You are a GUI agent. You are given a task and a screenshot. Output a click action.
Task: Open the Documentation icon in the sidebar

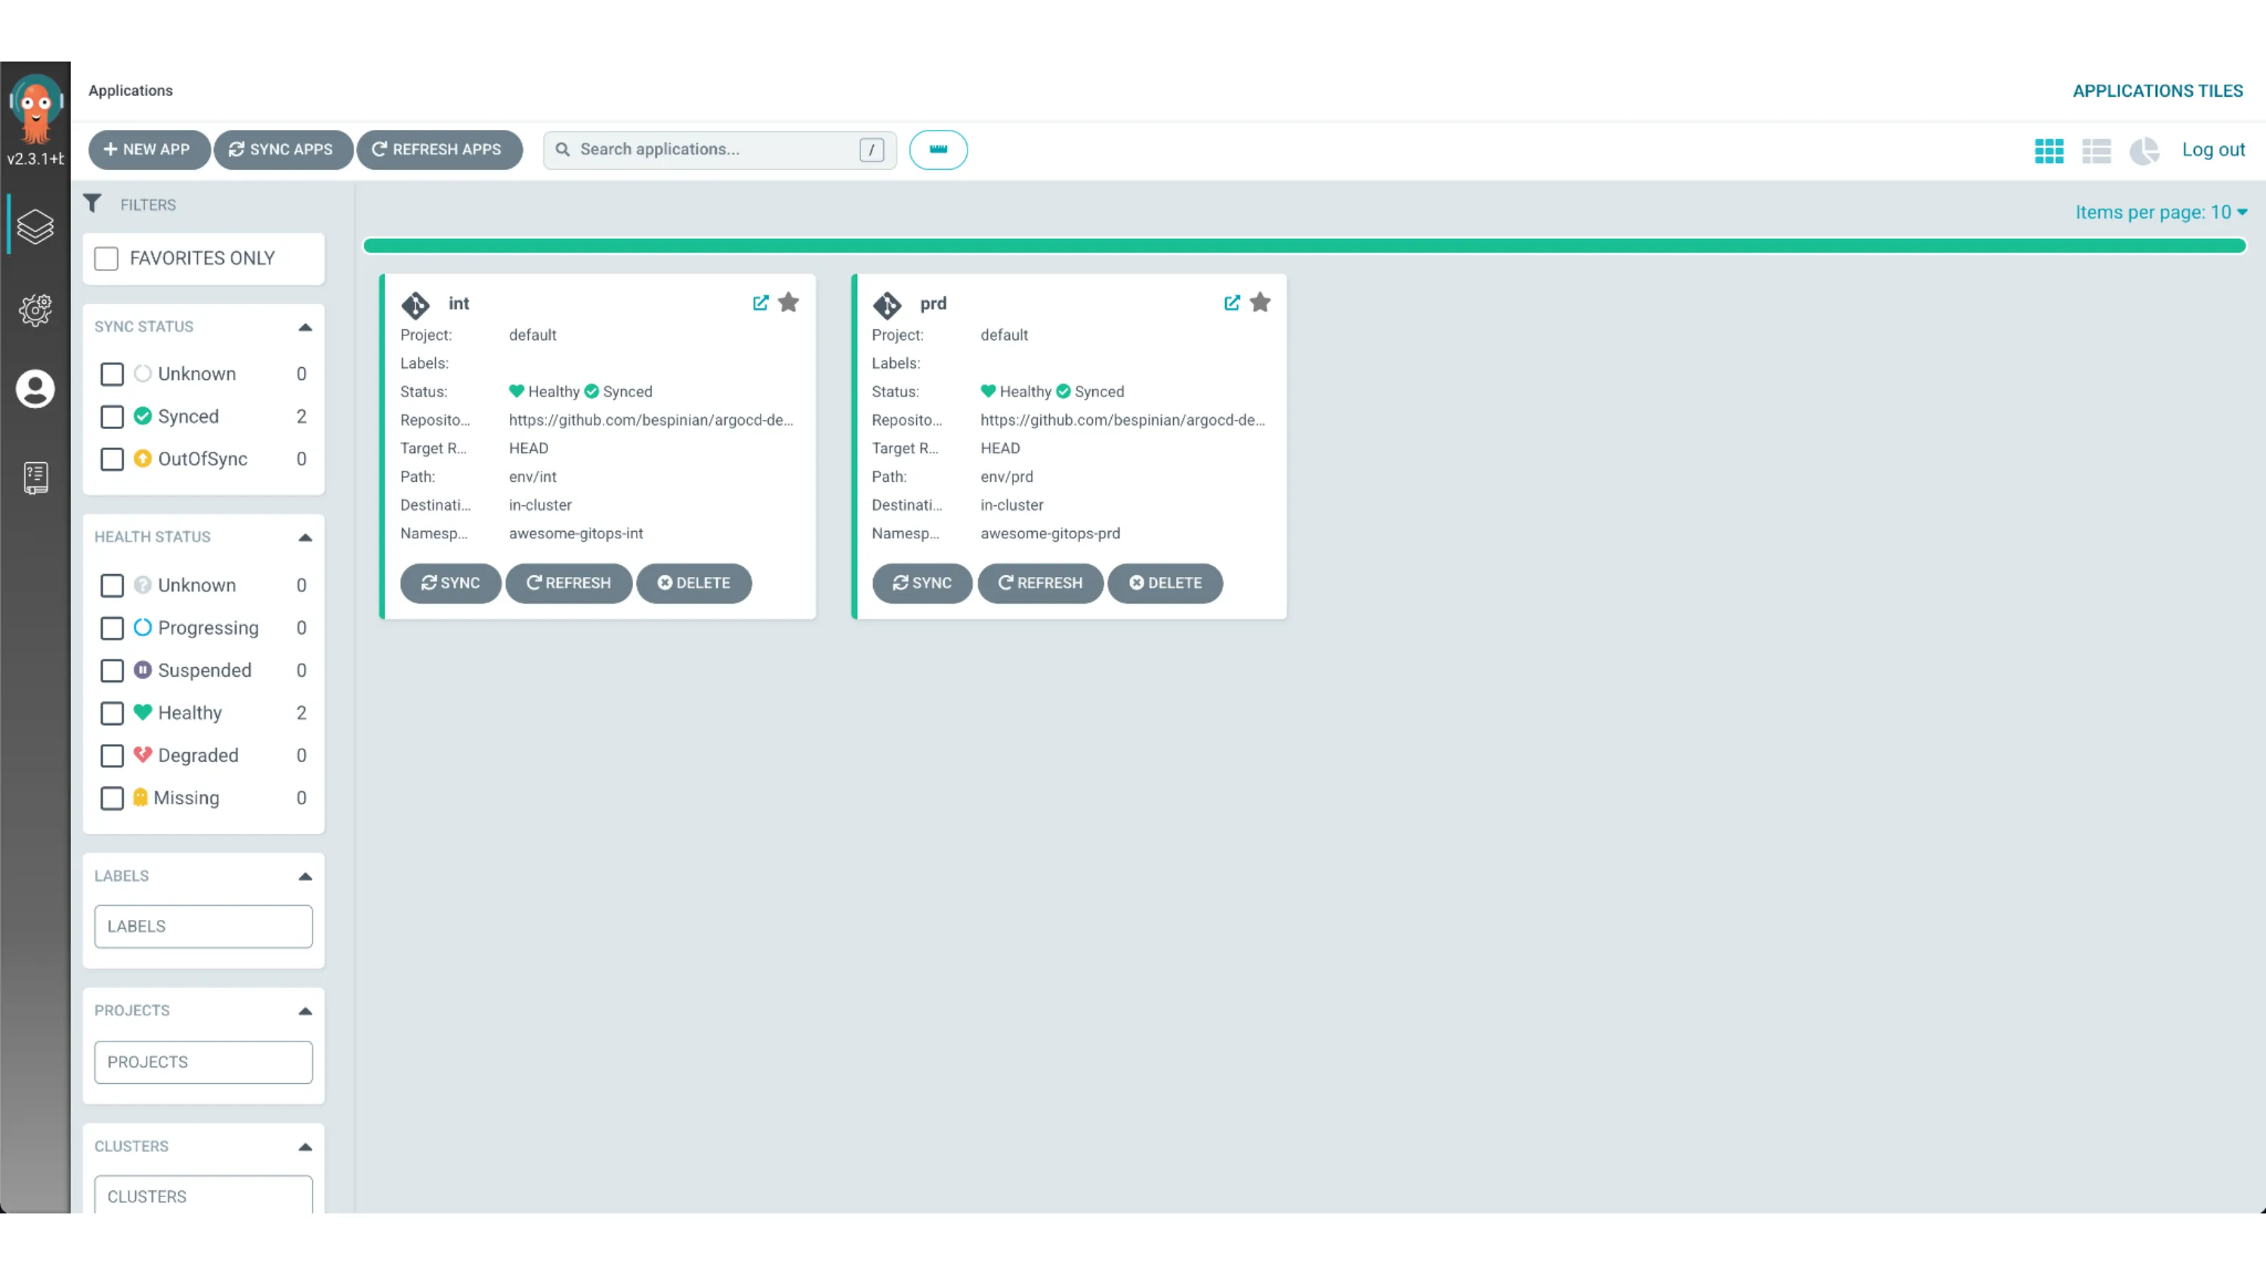(36, 477)
